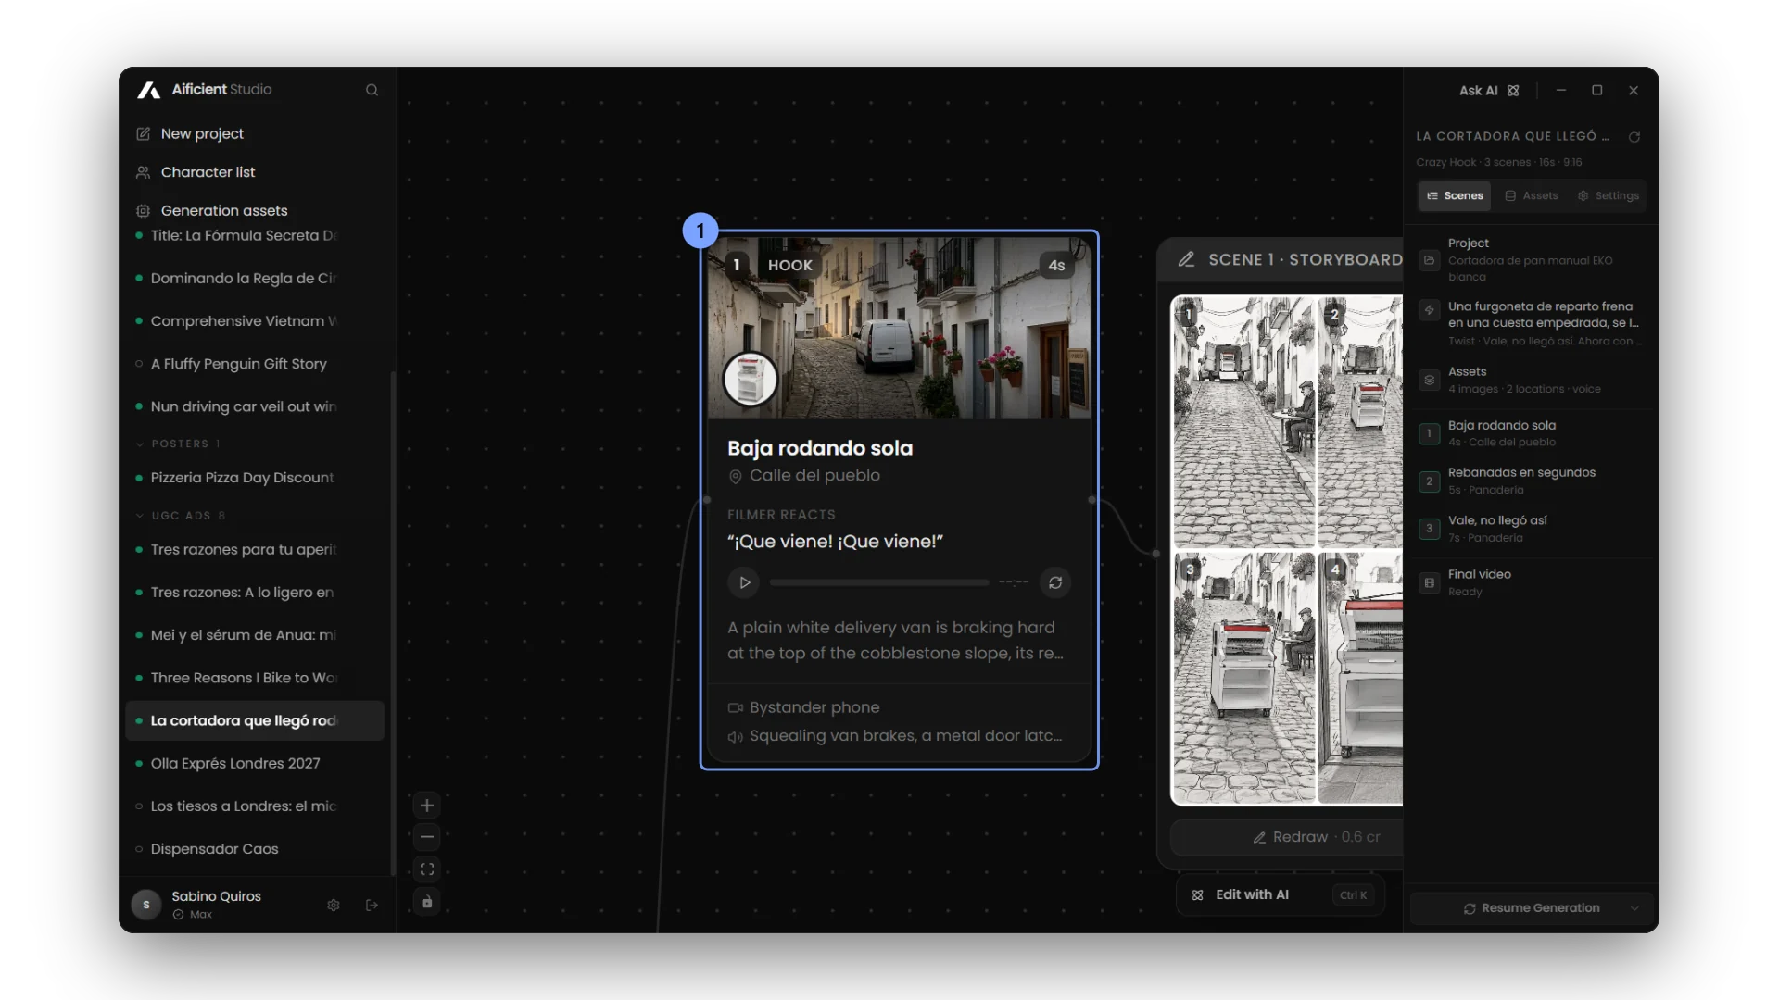
Task: Click the pencil icon by Scene 1 Storyboard
Action: [x=1186, y=260]
